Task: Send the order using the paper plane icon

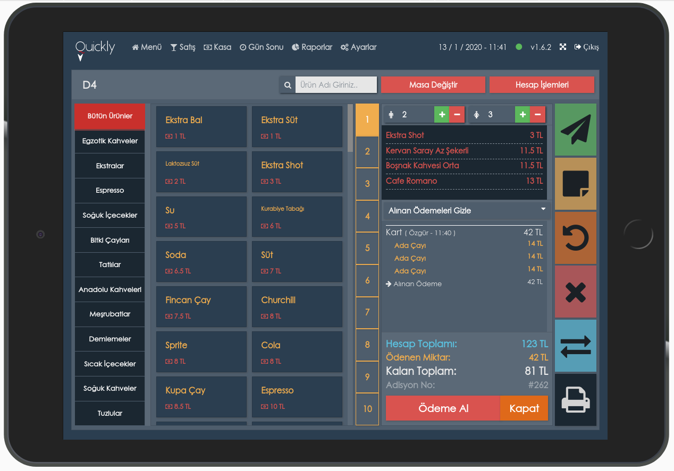Action: pyautogui.click(x=576, y=130)
